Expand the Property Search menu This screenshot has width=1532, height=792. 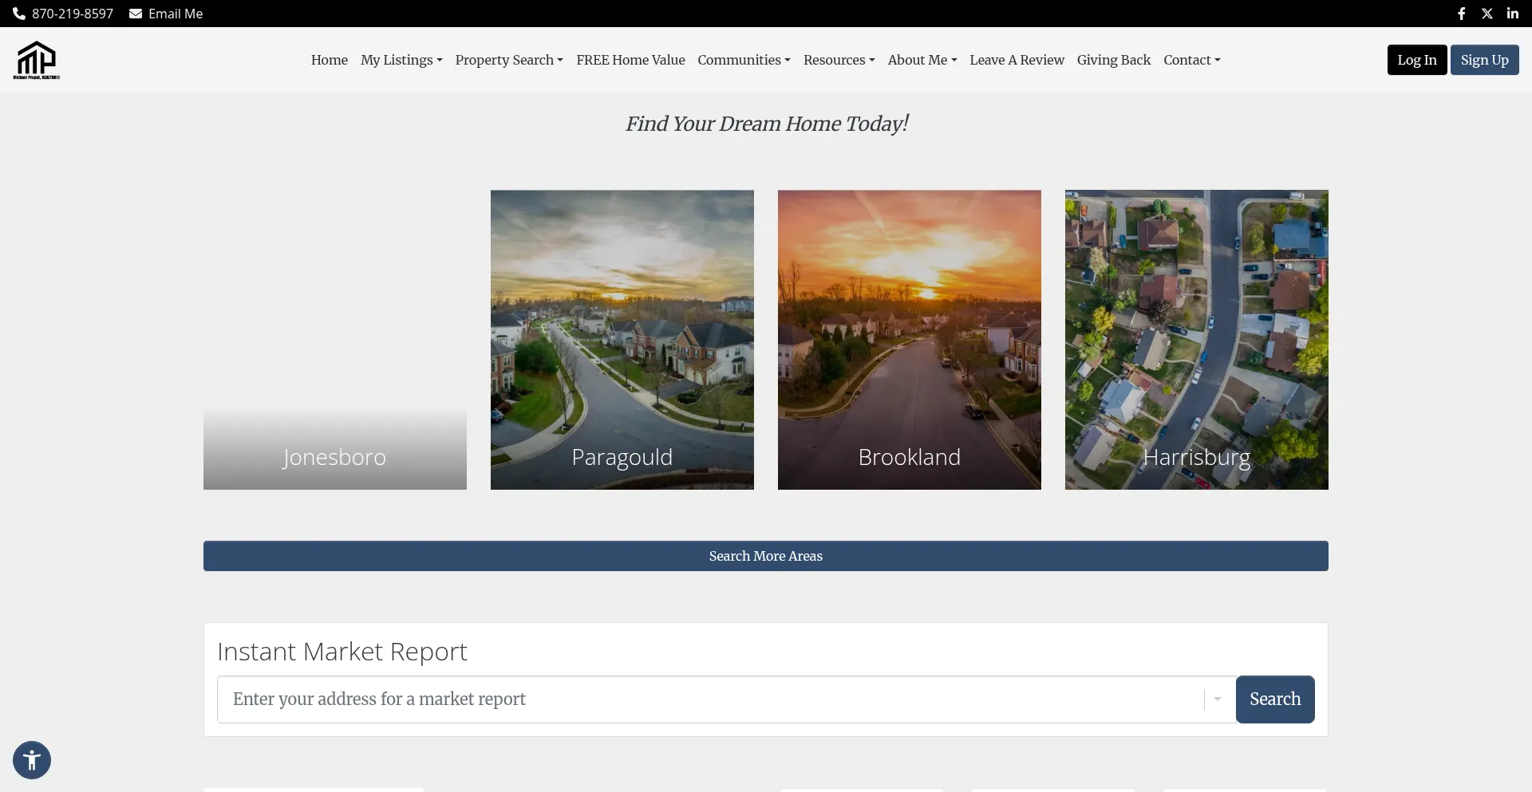pyautogui.click(x=509, y=60)
